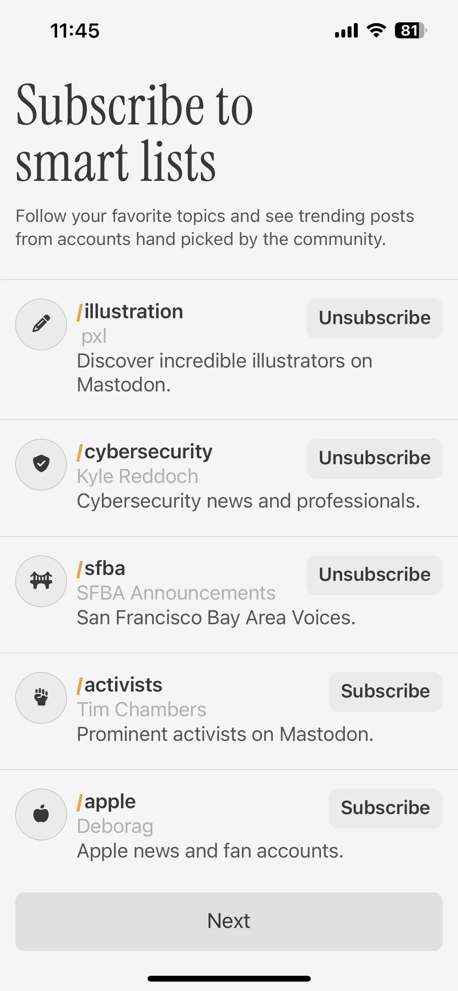The image size is (458, 991).
Task: Tap the cellular signal bars icon
Action: point(346,31)
